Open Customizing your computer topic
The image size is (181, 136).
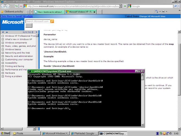[19, 60]
